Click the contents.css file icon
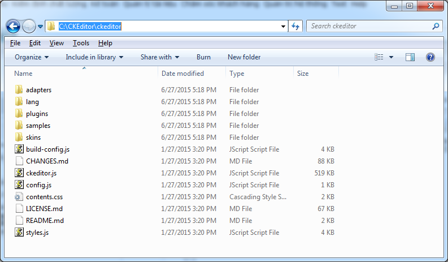This screenshot has width=448, height=262. [19, 197]
